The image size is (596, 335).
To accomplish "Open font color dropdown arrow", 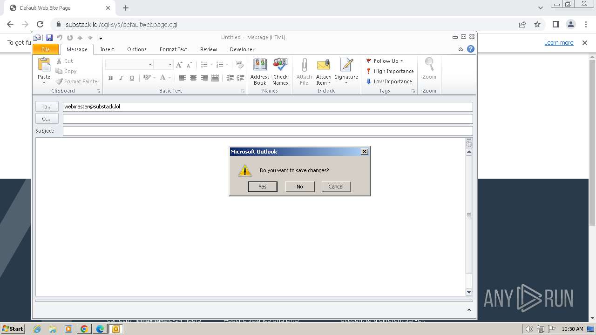I will click(169, 78).
